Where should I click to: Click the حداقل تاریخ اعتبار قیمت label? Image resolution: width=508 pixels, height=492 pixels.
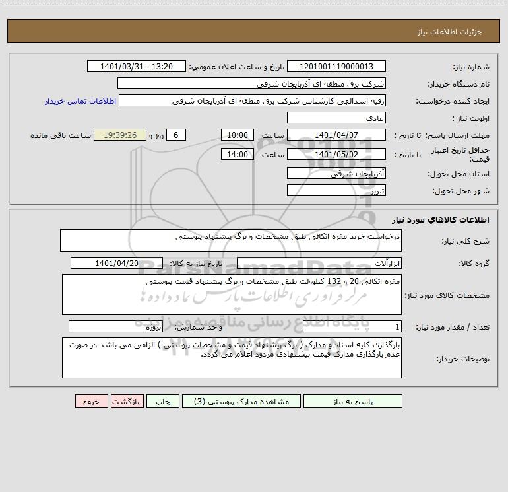460,155
